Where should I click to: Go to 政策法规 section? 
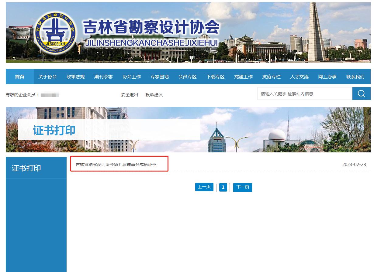[x=76, y=76]
